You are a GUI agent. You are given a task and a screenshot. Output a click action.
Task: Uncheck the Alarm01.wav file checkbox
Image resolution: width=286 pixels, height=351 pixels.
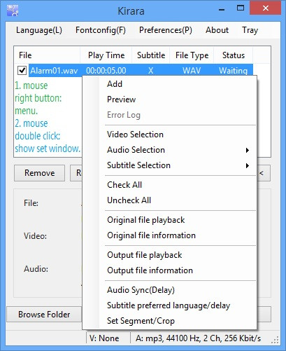22,70
